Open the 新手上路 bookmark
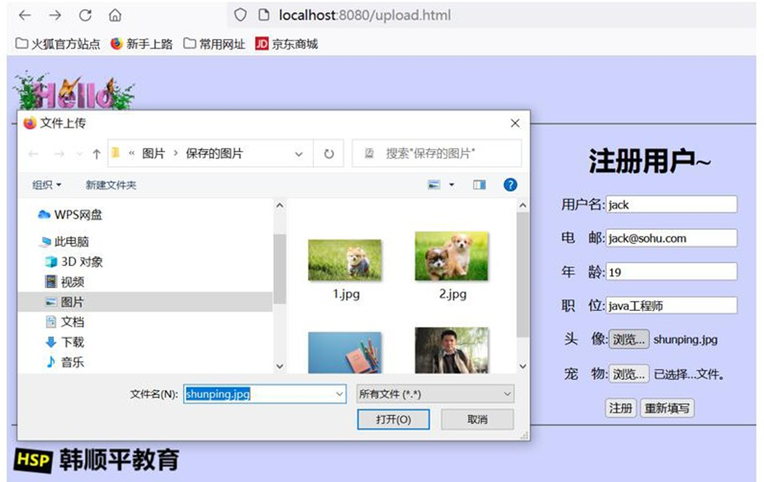The width and height of the screenshot is (764, 482). (141, 44)
